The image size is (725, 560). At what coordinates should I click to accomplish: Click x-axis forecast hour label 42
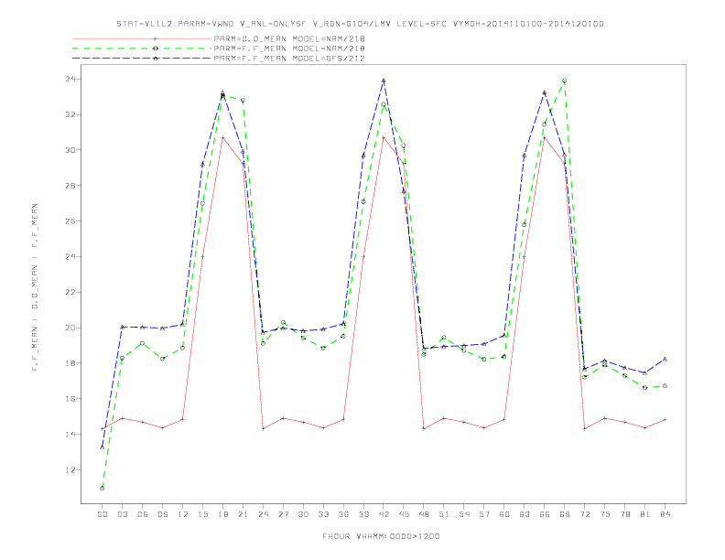[x=384, y=514]
